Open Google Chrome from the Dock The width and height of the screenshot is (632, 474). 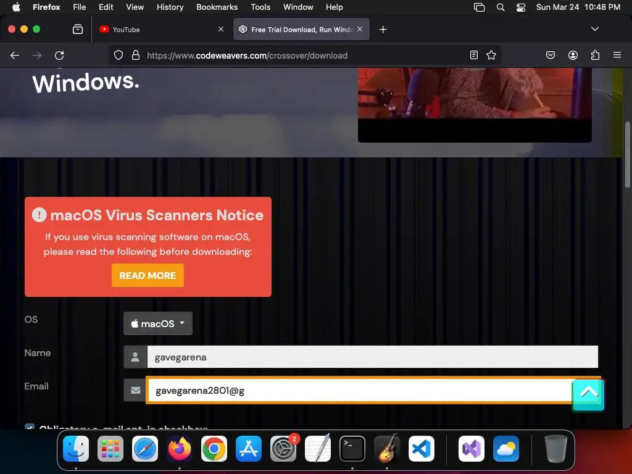[214, 449]
